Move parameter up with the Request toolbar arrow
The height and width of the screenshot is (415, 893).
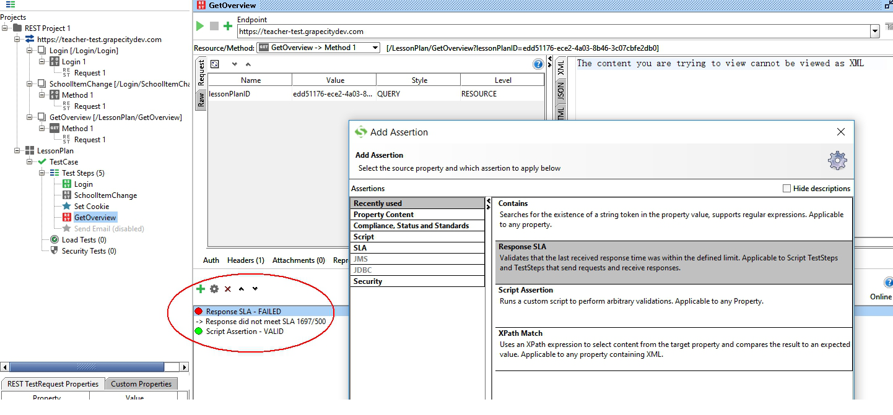click(248, 64)
